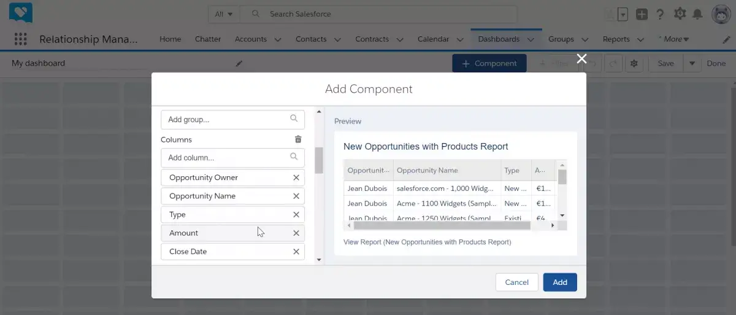The image size is (736, 315).
Task: Click the trash icon next to Columns
Action: pos(298,139)
